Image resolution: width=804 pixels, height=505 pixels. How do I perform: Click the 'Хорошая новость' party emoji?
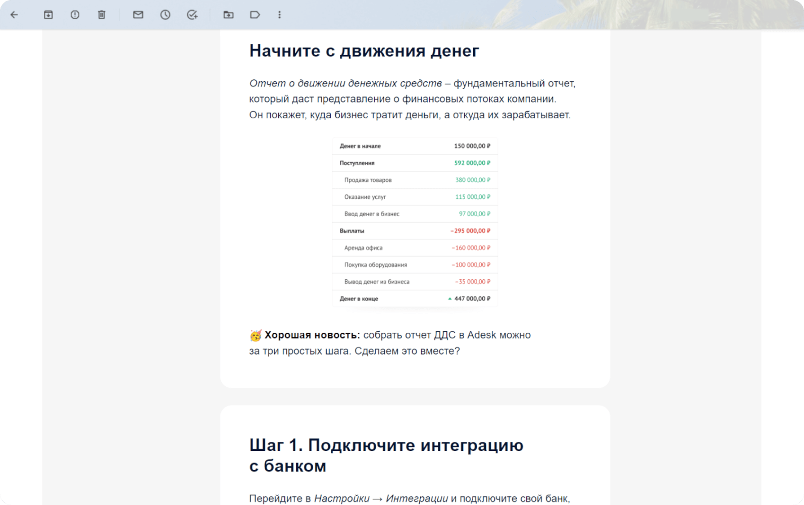click(256, 335)
